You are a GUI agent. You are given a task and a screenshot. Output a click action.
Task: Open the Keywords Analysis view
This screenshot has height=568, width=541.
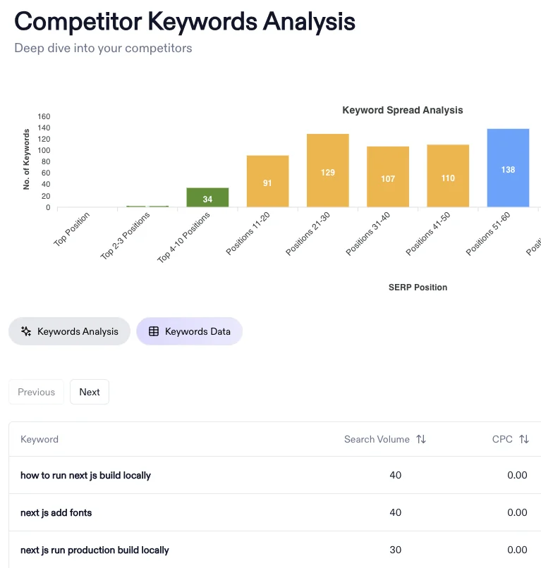pos(69,331)
